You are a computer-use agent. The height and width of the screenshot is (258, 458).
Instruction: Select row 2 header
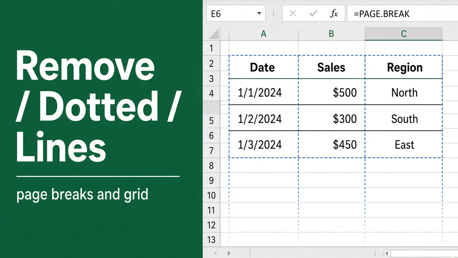tap(211, 63)
